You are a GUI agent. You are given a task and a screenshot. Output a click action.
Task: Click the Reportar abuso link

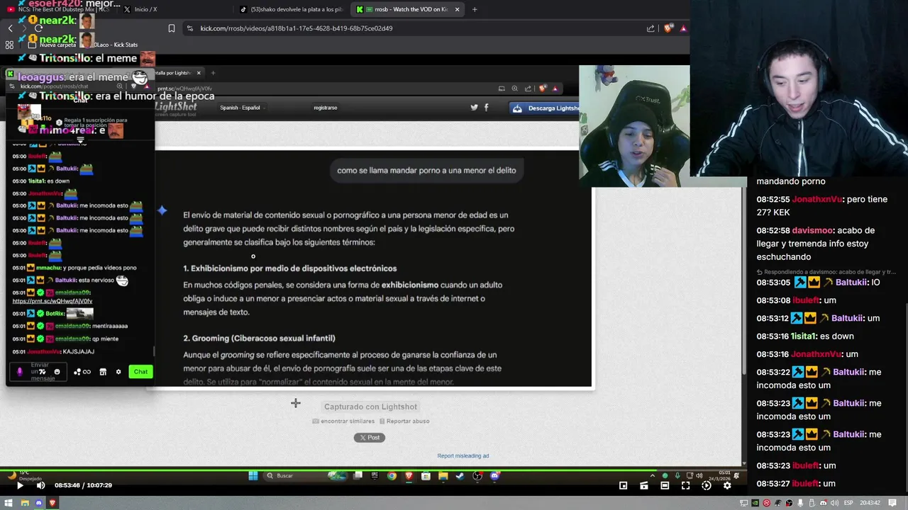coord(404,421)
